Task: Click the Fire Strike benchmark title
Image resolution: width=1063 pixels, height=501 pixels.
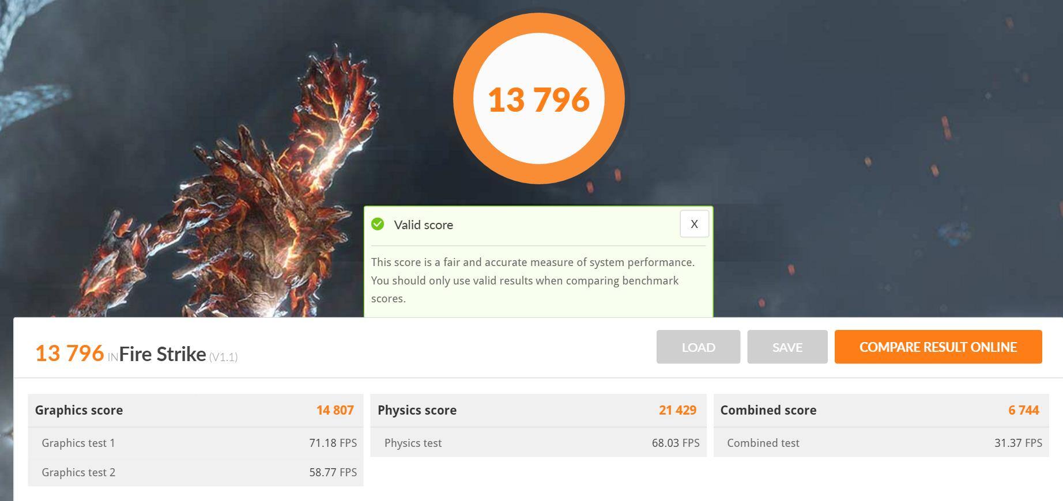Action: [163, 354]
